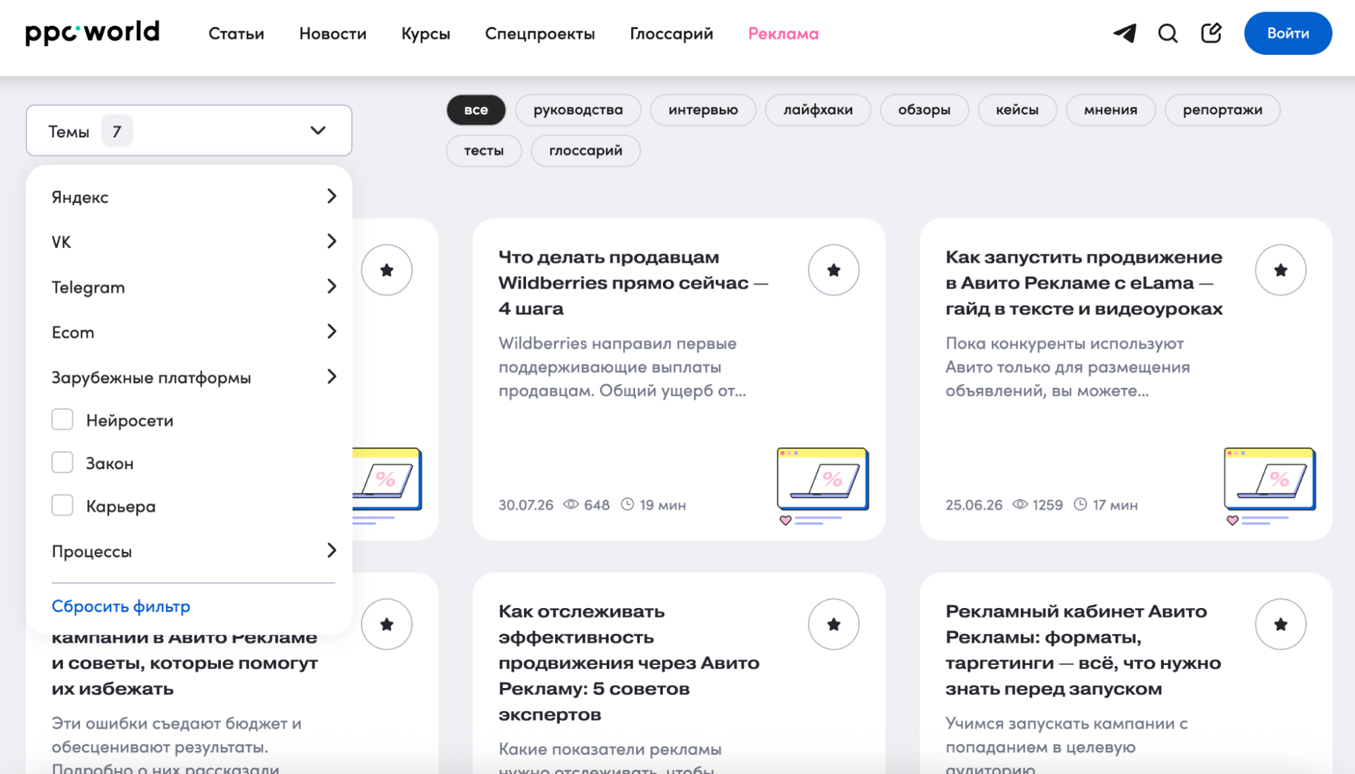The width and height of the screenshot is (1355, 774).
Task: Open the Статьи menu item
Action: point(236,33)
